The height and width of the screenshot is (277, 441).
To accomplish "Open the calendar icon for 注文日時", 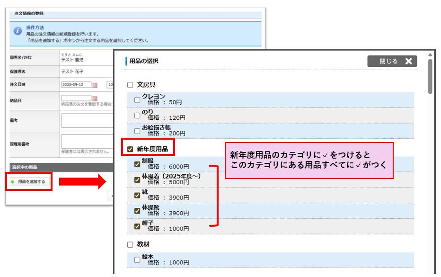I will (x=95, y=85).
